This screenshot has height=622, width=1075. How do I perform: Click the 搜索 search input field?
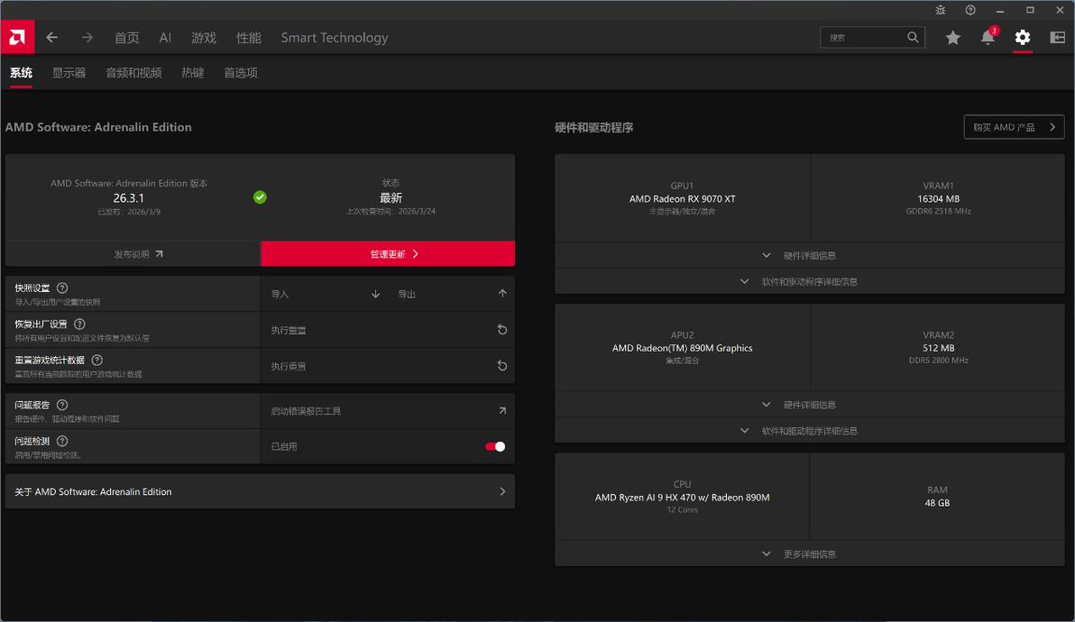pyautogui.click(x=872, y=37)
